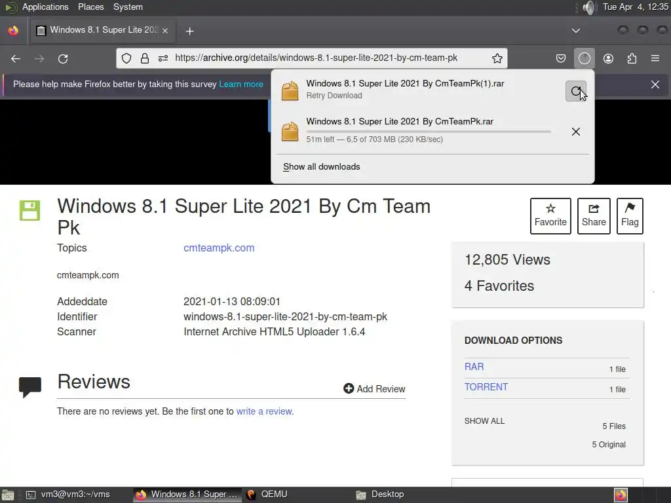
Task: Open the extensions puzzle icon
Action: point(632,58)
